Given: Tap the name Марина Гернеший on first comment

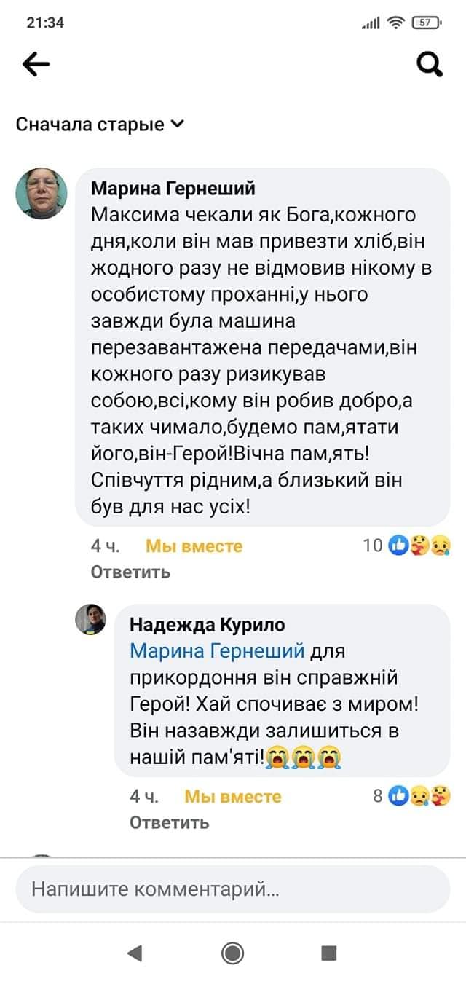Looking at the screenshot, I should pyautogui.click(x=173, y=189).
